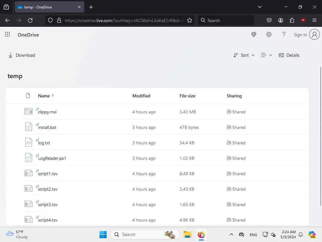Open log.txt file name

pyautogui.click(x=44, y=143)
